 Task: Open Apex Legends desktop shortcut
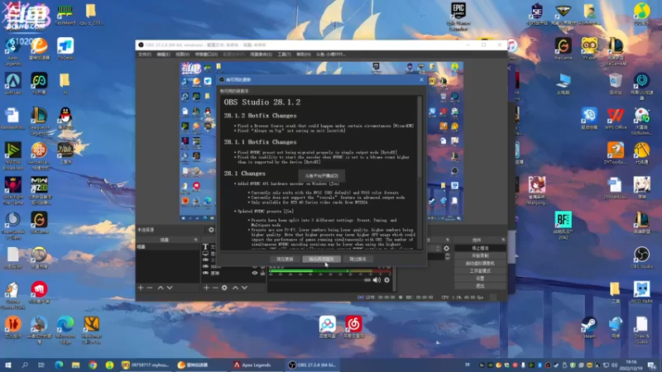click(x=13, y=52)
